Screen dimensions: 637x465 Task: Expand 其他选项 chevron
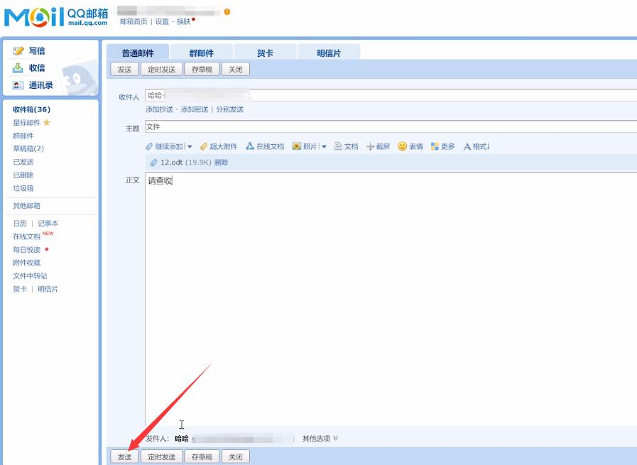[336, 438]
